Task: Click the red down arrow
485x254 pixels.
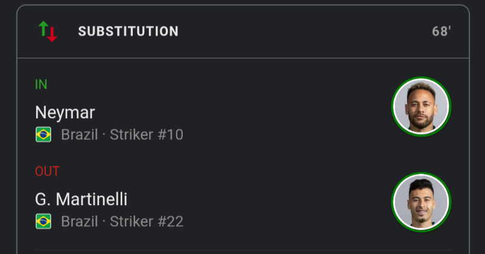Action: pos(52,34)
